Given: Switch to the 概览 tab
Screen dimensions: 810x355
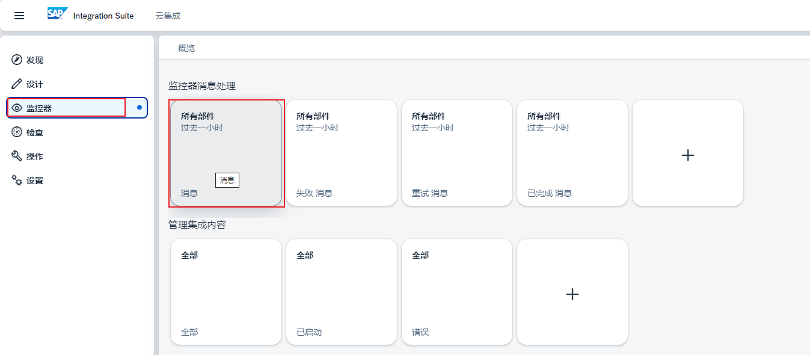Looking at the screenshot, I should point(186,48).
